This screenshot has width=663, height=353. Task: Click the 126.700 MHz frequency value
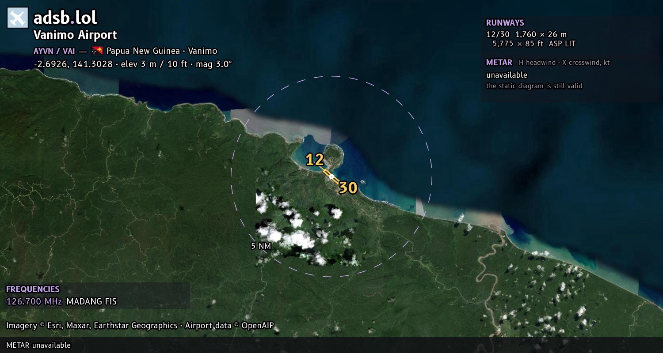[x=34, y=302]
